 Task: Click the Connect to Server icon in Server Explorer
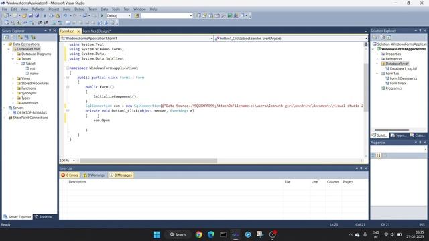tap(27, 37)
